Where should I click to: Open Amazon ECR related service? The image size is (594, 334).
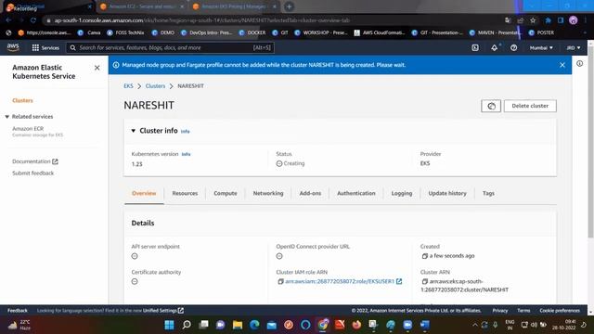[x=28, y=128]
